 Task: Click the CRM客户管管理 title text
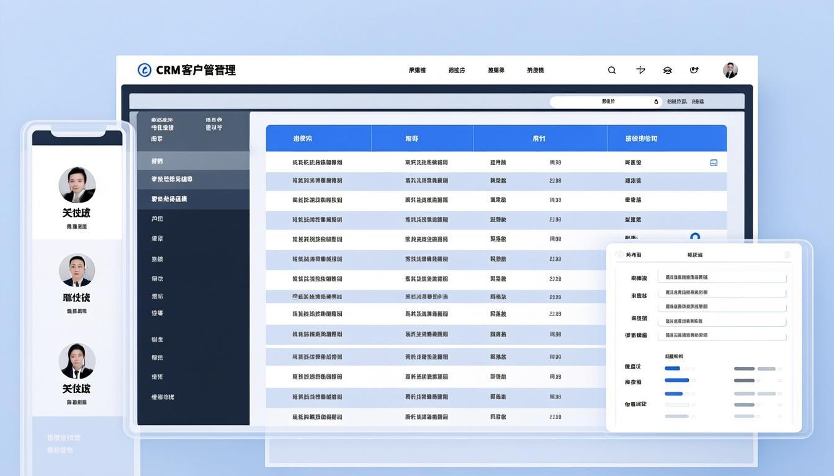(x=195, y=70)
